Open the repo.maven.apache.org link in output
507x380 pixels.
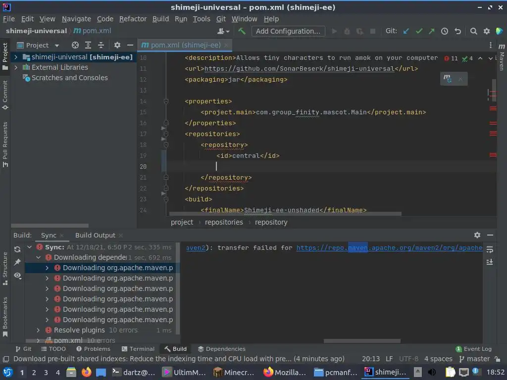[389, 248]
